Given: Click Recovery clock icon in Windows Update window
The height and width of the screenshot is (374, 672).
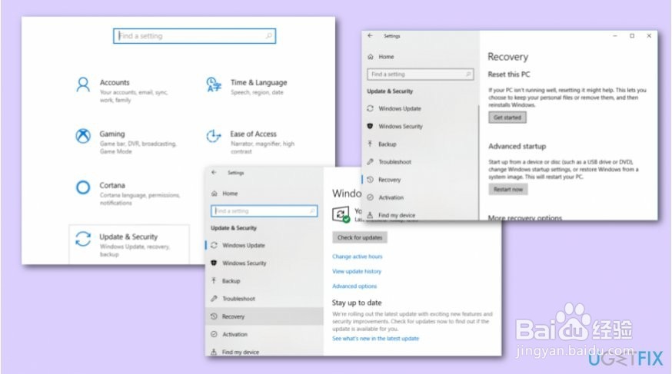Looking at the screenshot, I should point(214,316).
